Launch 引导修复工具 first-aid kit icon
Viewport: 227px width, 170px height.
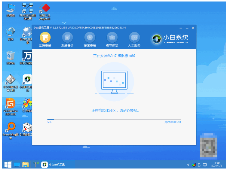click(26, 129)
